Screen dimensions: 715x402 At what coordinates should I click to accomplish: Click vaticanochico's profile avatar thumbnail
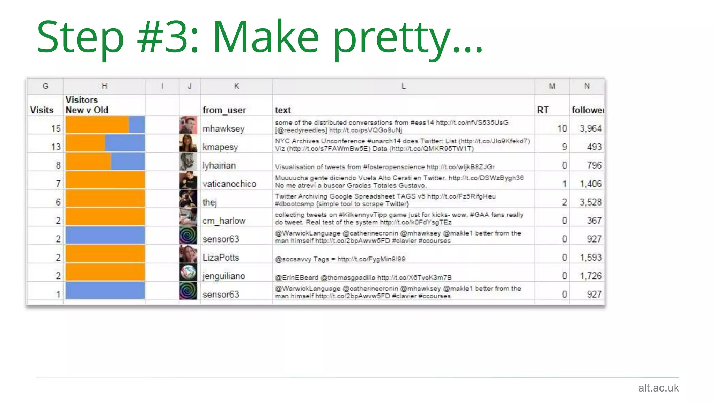(188, 180)
